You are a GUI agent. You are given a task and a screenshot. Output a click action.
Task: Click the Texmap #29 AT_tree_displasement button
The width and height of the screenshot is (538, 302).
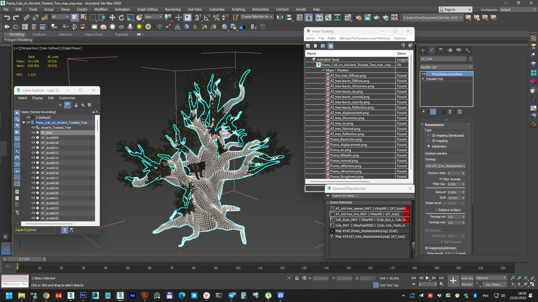coord(445,166)
